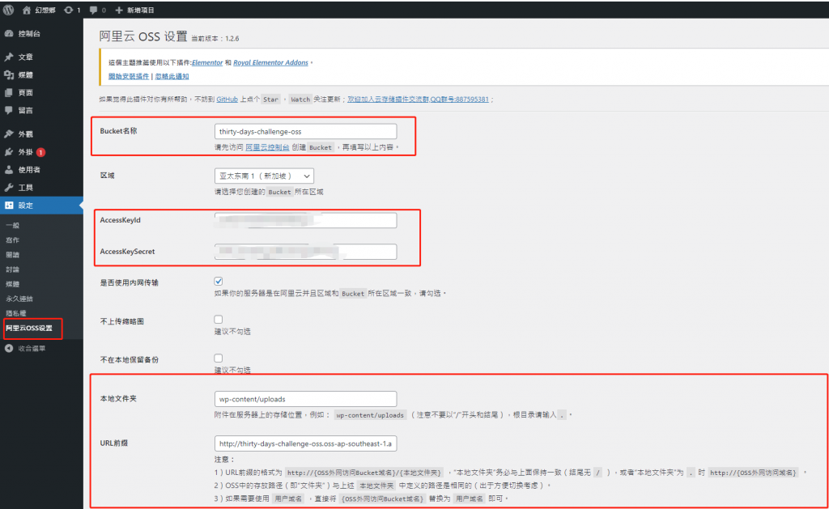Click the 收合選單 collapse menu button
Viewport: 829px width, 509px height.
coord(25,348)
